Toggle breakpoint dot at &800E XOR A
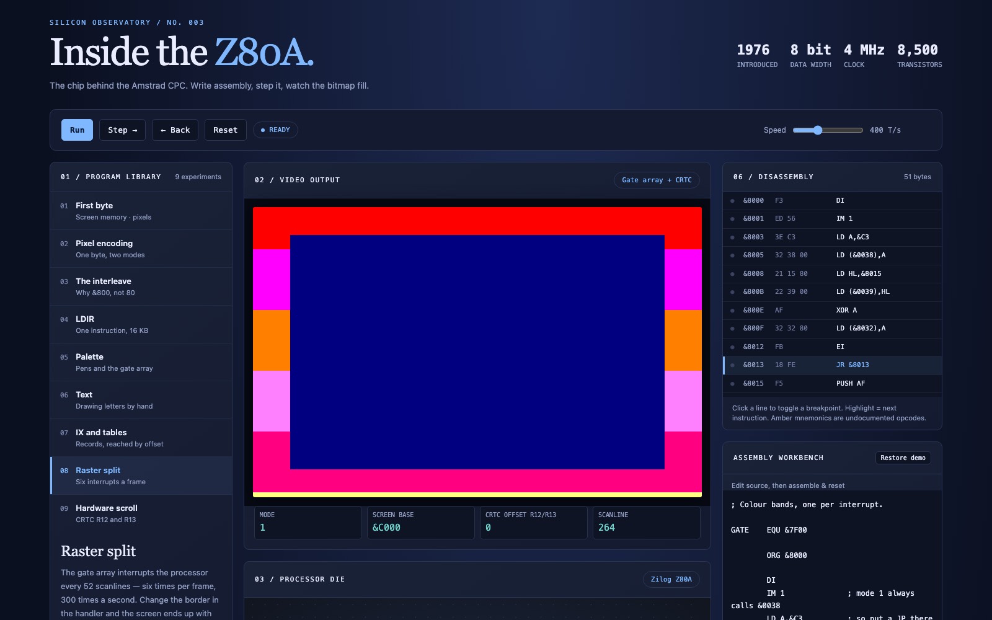The image size is (992, 620). (732, 311)
